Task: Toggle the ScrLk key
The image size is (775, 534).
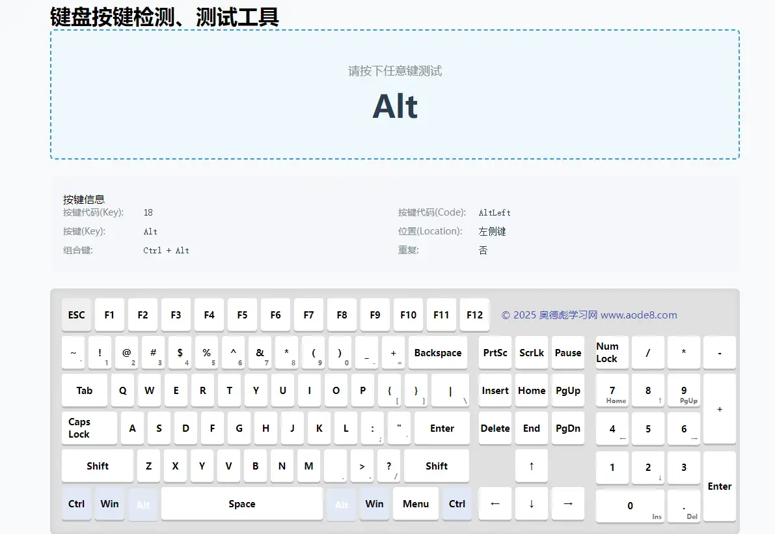Action: 532,352
